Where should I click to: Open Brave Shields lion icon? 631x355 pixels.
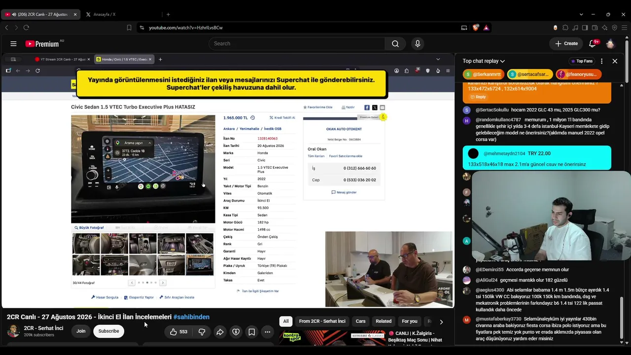pos(476,28)
